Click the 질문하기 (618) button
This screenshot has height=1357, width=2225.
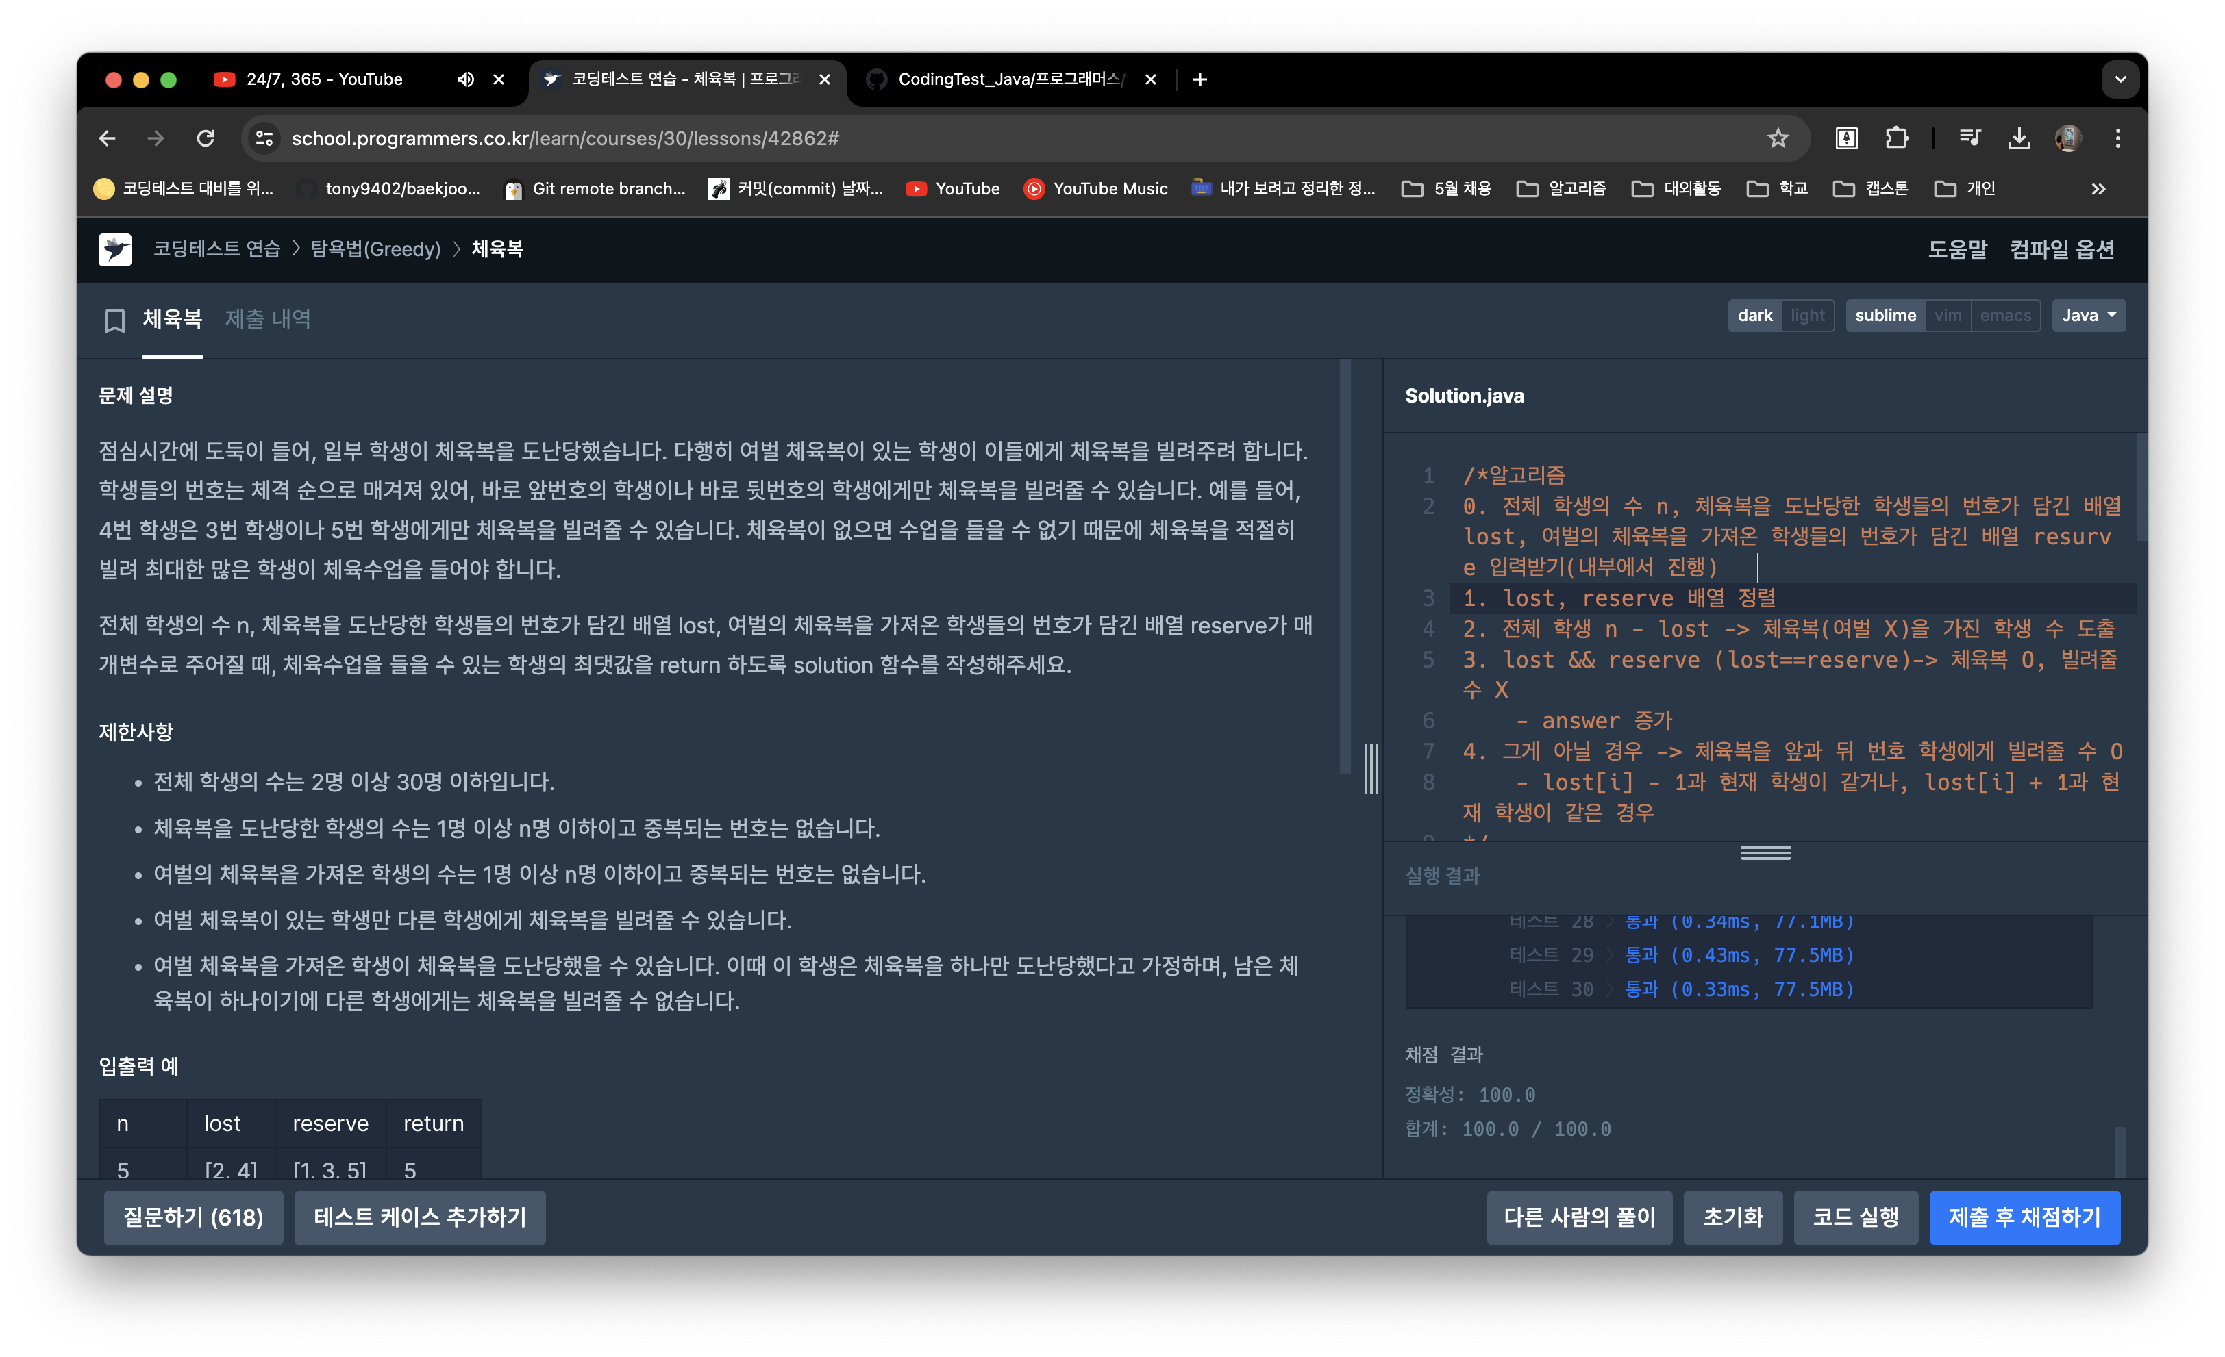(193, 1218)
